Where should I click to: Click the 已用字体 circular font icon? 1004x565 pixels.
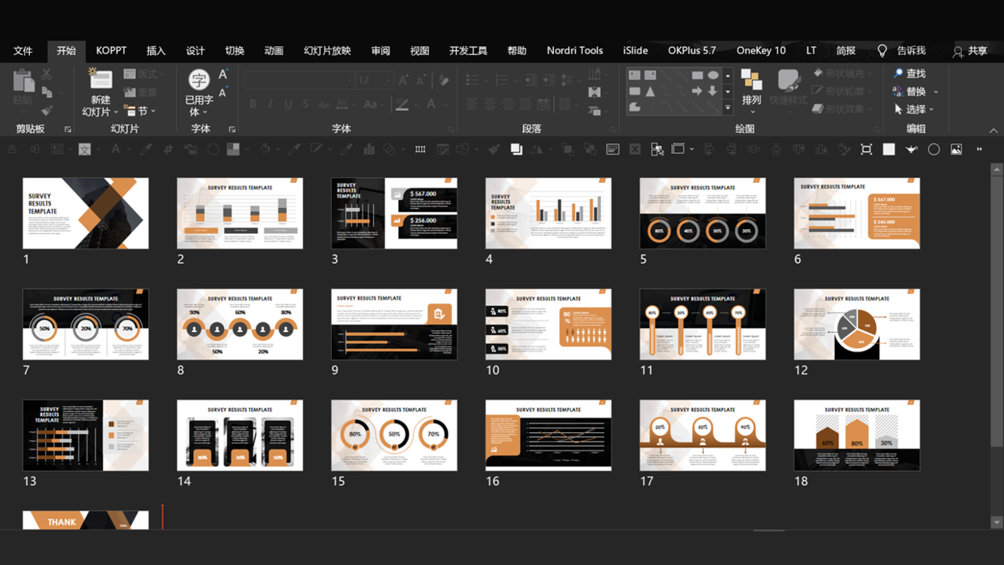[x=198, y=80]
